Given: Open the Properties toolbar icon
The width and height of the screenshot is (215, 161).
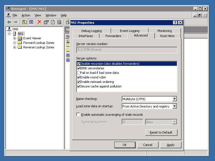Looking at the screenshot, I should 46,22.
